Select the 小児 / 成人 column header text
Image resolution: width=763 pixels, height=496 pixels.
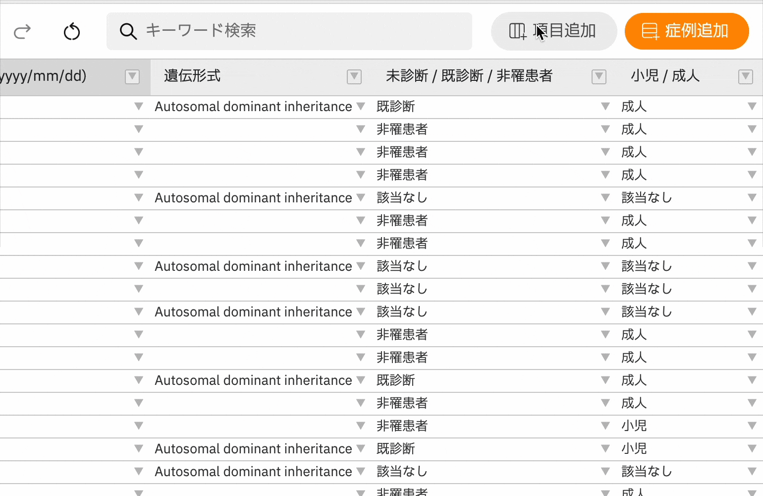[x=665, y=76]
